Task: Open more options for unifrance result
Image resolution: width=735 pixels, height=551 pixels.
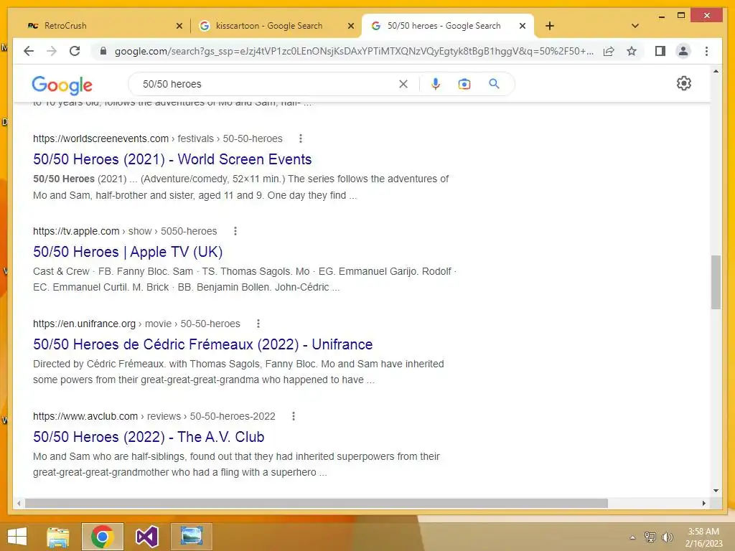Action: tap(258, 324)
